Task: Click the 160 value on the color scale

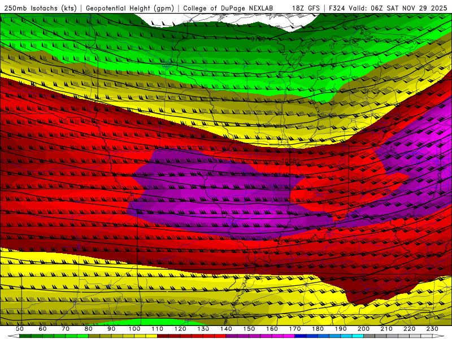Action: click(272, 329)
